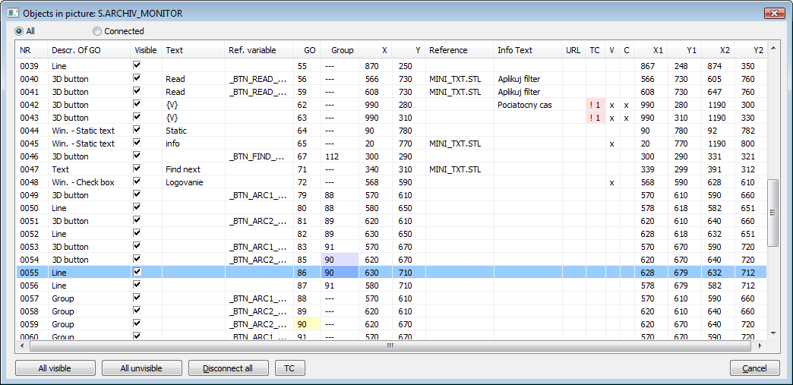Uncheck Visible checkbox for row 0040

point(137,79)
